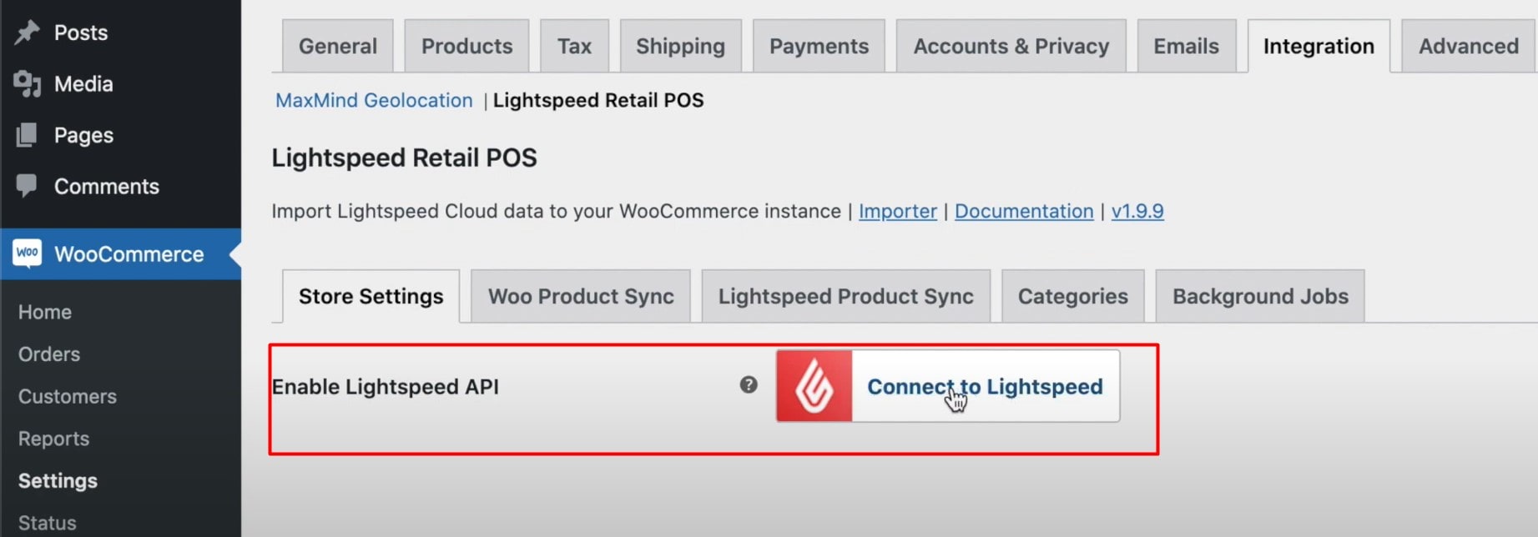
Task: Open the Documentation link
Action: (x=1024, y=211)
